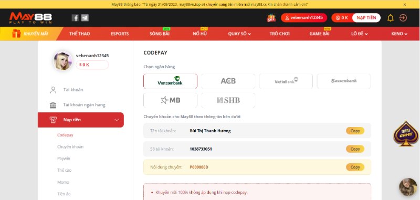420x200 pixels.
Task: Select Vietcombank as the bank
Action: (170, 81)
